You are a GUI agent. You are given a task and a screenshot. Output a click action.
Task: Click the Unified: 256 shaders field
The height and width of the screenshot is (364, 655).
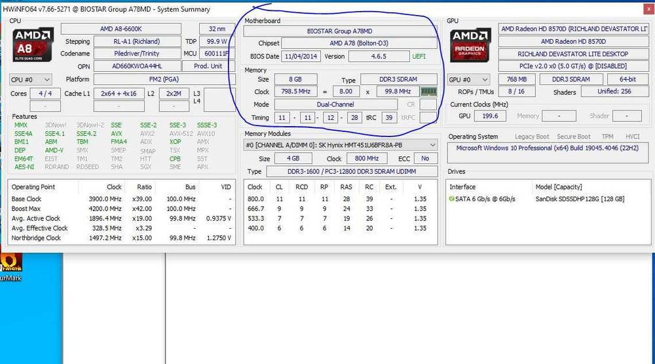[x=614, y=91]
